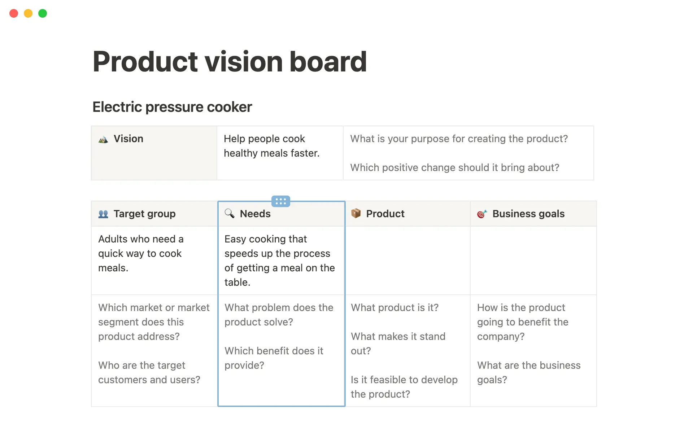
Task: Click the green fullscreen window button
Action: pos(43,13)
